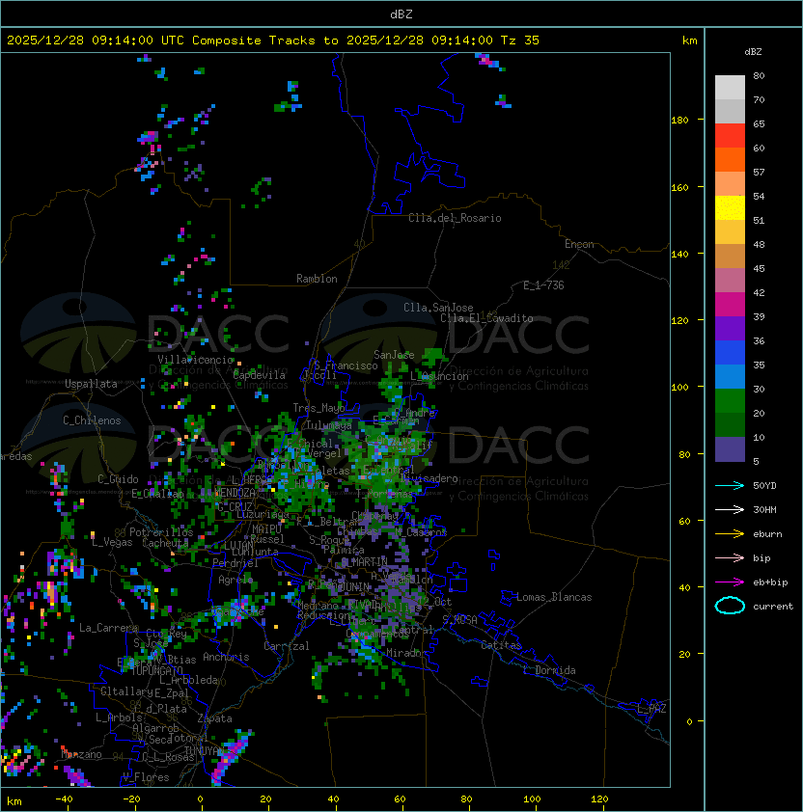Pick the light grey swatch below 80
Screen dimensions: 803x812
pyautogui.click(x=730, y=87)
